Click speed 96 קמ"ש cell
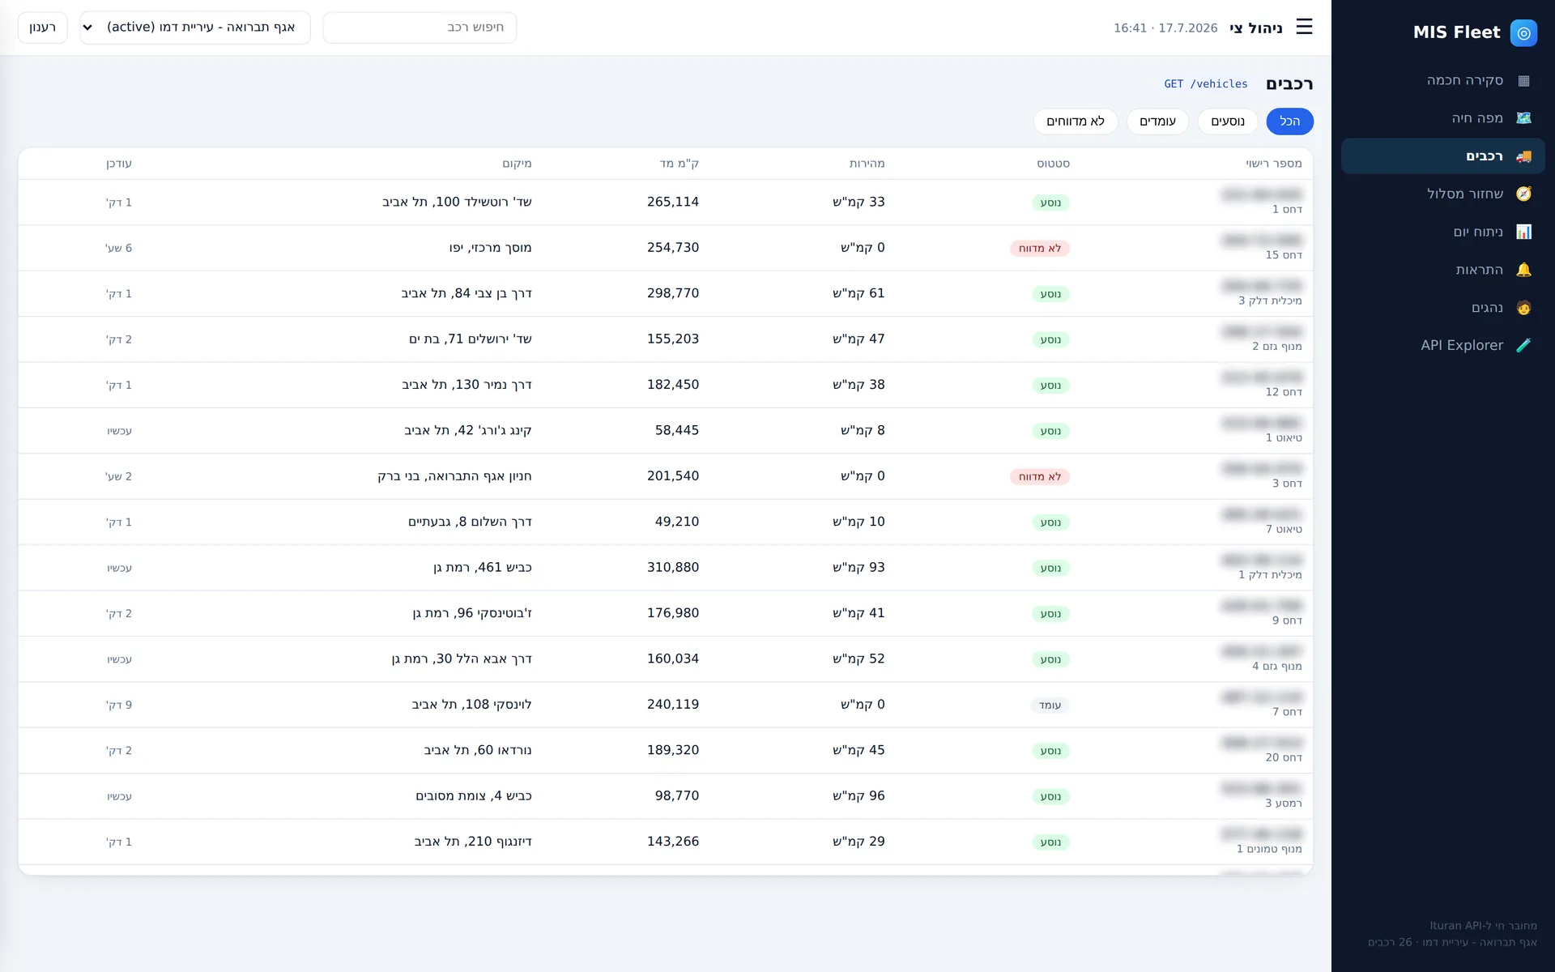This screenshot has width=1555, height=972. [x=859, y=796]
